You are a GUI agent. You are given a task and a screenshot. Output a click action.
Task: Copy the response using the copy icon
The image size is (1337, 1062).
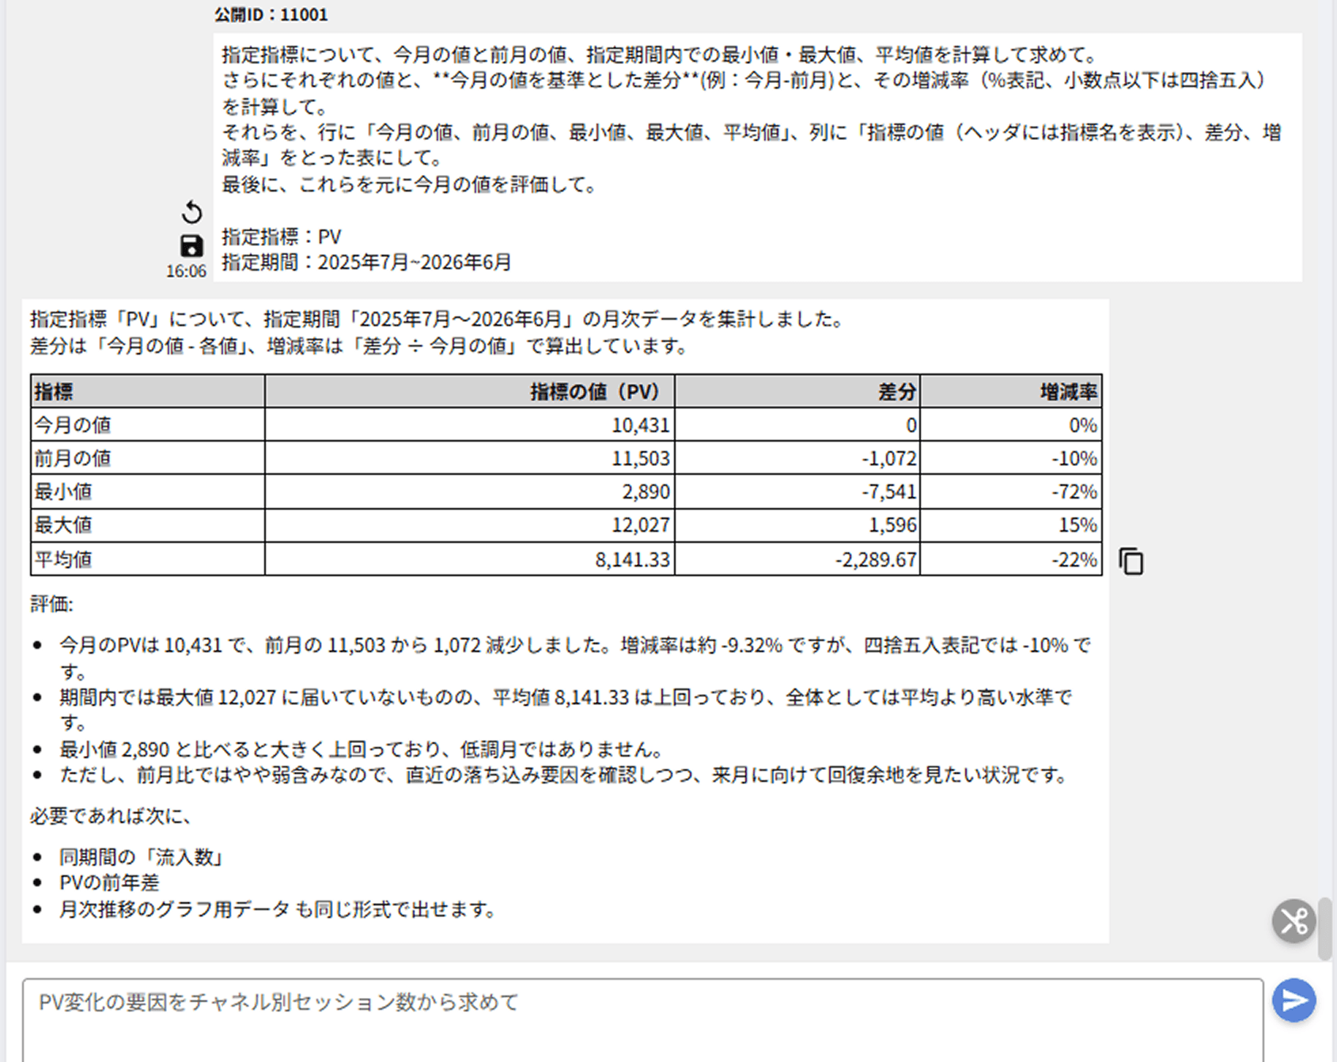[x=1131, y=561]
